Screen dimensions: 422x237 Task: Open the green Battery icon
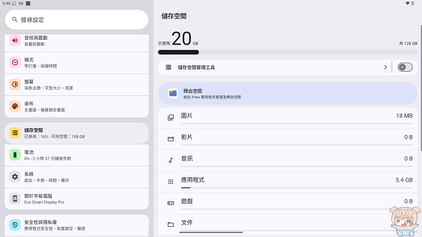pyautogui.click(x=15, y=155)
